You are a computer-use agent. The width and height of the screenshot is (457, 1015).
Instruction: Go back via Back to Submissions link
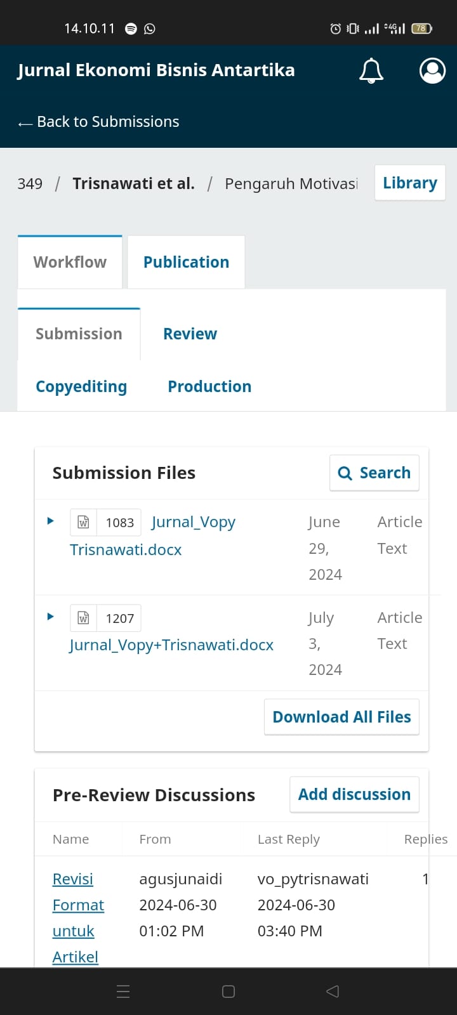click(98, 122)
